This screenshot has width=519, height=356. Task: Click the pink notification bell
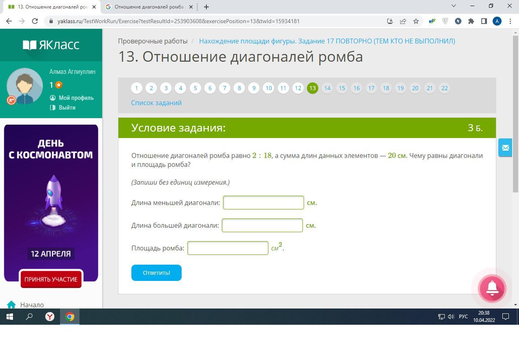(x=492, y=288)
